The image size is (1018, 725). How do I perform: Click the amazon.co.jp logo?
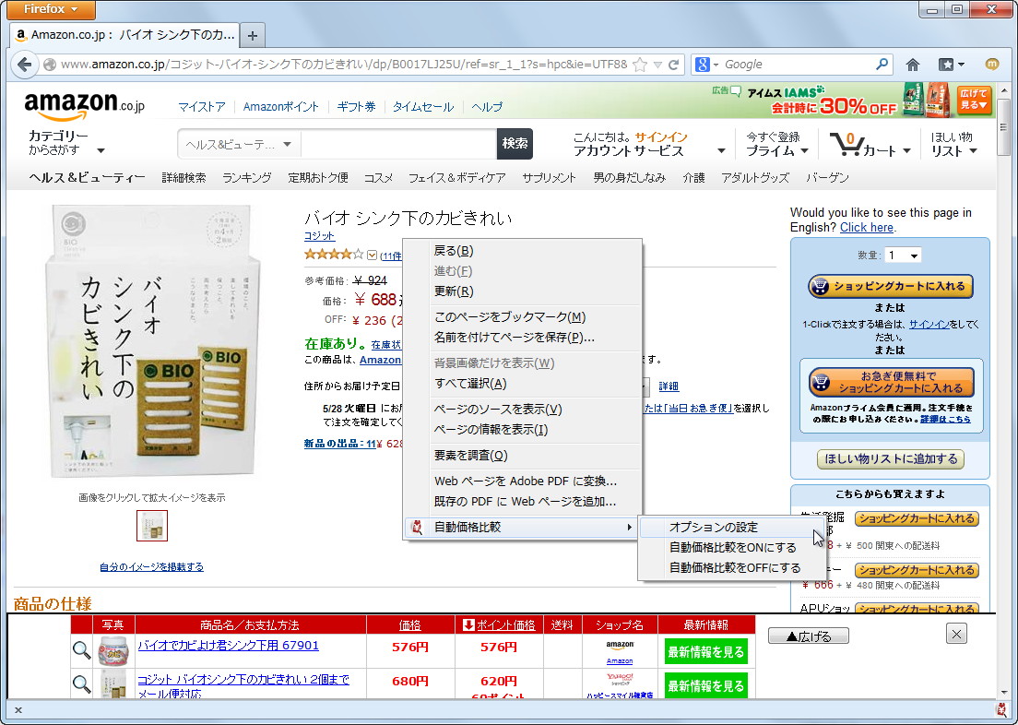(x=76, y=104)
